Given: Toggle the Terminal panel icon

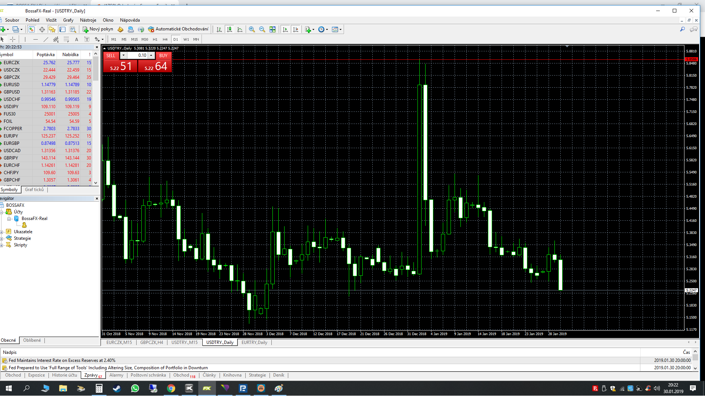Looking at the screenshot, I should 62,29.
